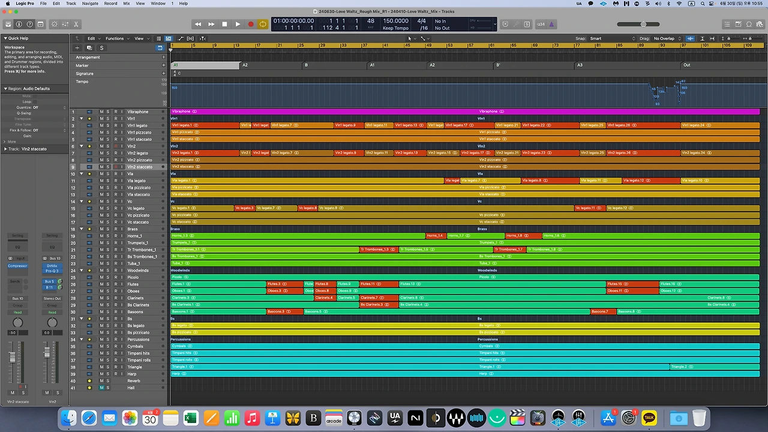Open the Functions menu in Tracks area
The image size is (768, 432).
point(116,38)
